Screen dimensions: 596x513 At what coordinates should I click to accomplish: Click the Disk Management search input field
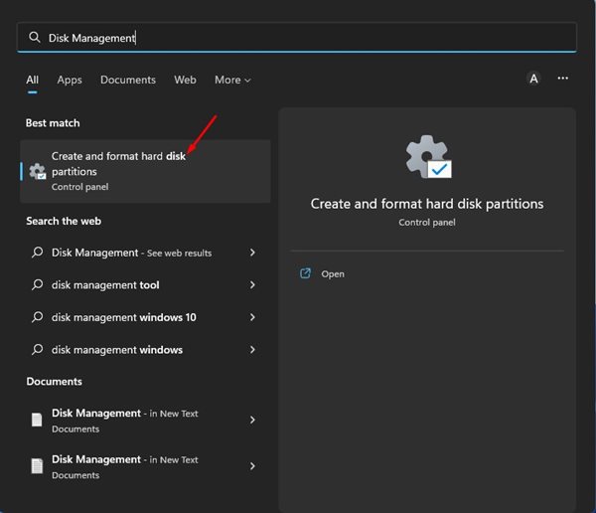click(x=298, y=38)
